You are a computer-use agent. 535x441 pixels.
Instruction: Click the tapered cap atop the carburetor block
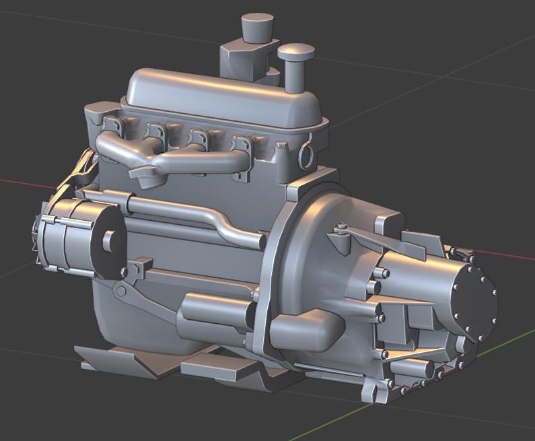click(x=257, y=28)
